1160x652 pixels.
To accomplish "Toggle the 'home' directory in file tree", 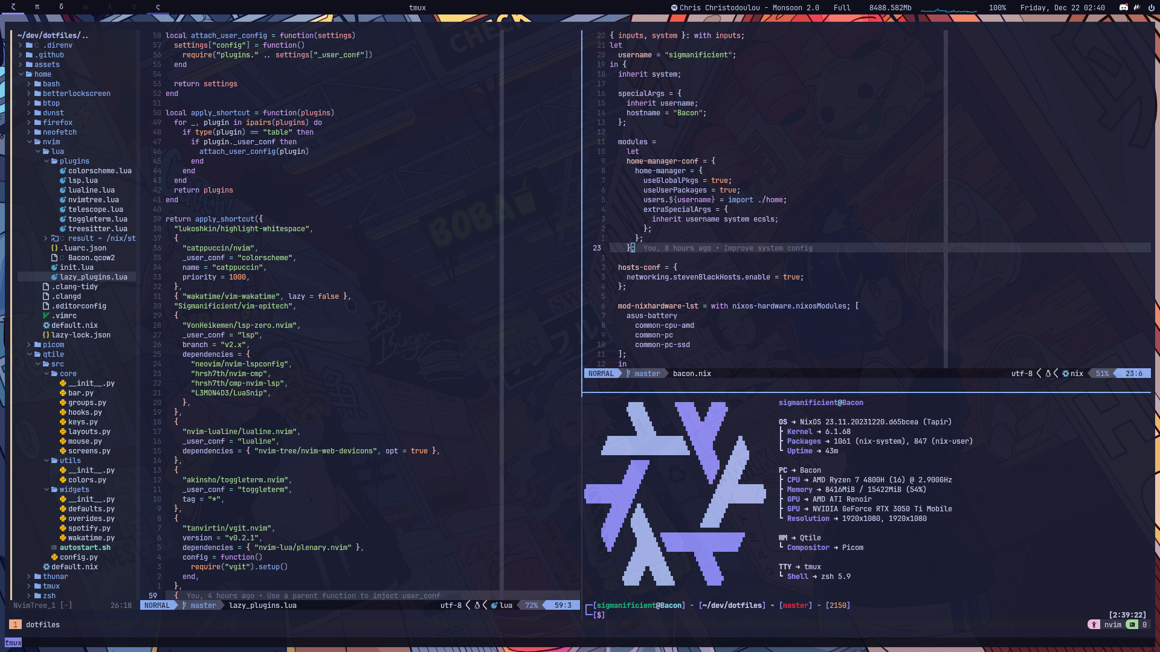I will coord(42,73).
